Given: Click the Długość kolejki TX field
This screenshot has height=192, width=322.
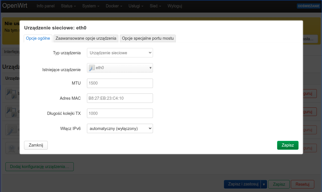Looking at the screenshot, I should pos(120,113).
